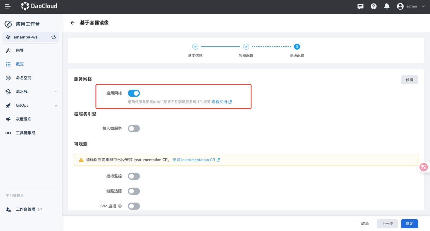Click the DaoCloud logo
The height and width of the screenshot is (231, 430).
pos(39,6)
